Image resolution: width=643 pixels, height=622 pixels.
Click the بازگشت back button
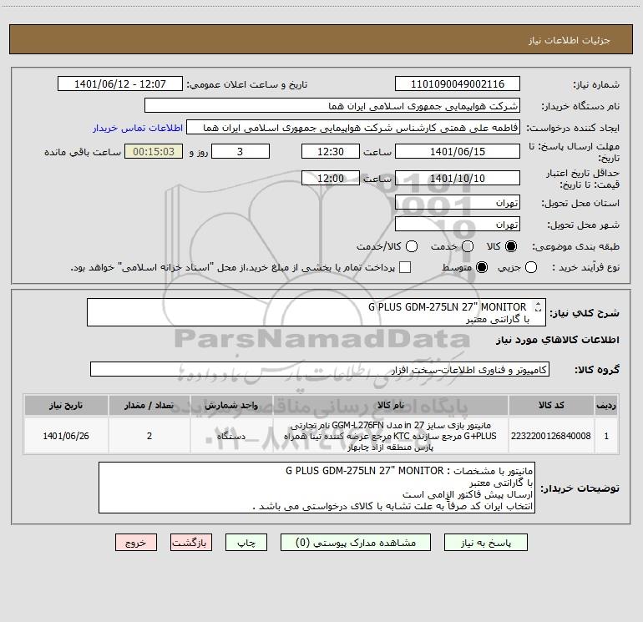[x=191, y=543]
